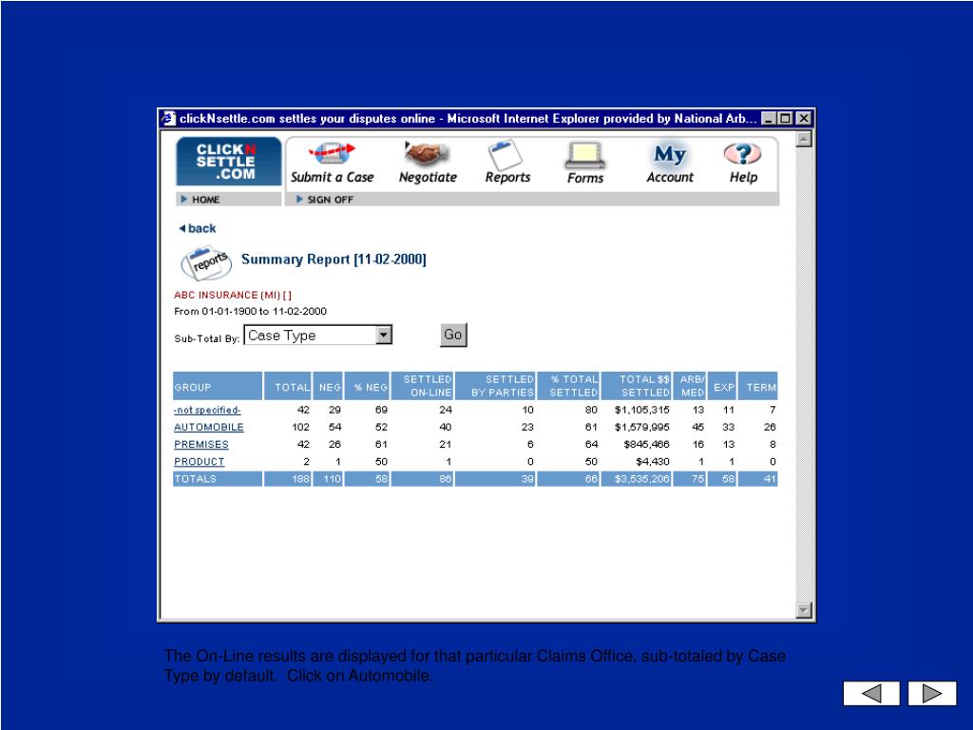Open the -not specified- group link
Screen dimensions: 973x730
point(207,411)
